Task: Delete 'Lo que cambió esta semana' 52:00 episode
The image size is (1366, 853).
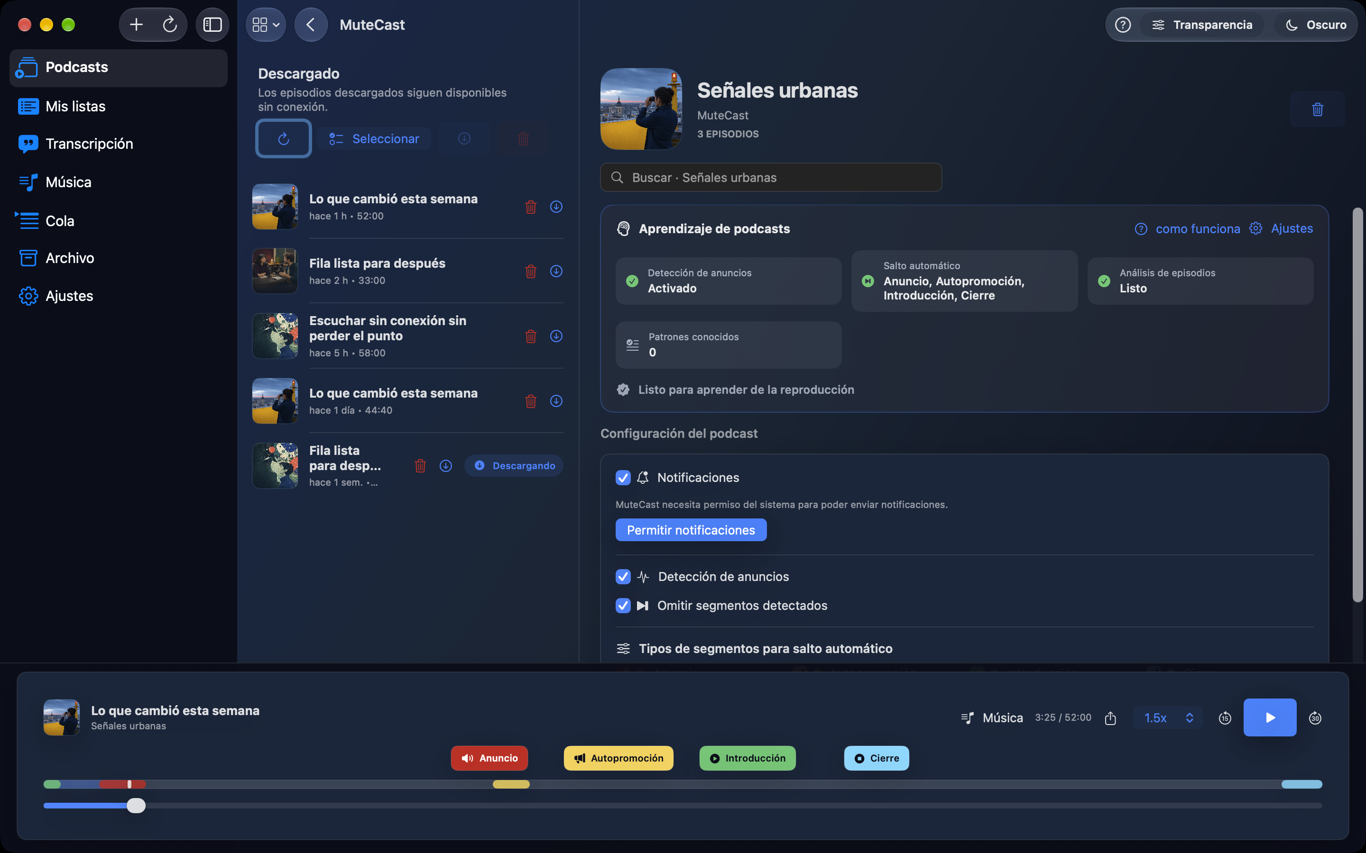Action: point(531,207)
